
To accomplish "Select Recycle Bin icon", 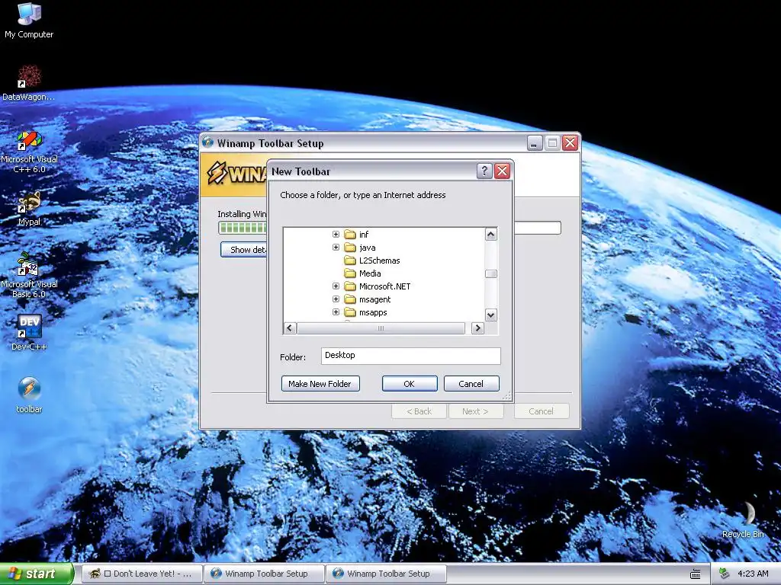I will pyautogui.click(x=743, y=519).
